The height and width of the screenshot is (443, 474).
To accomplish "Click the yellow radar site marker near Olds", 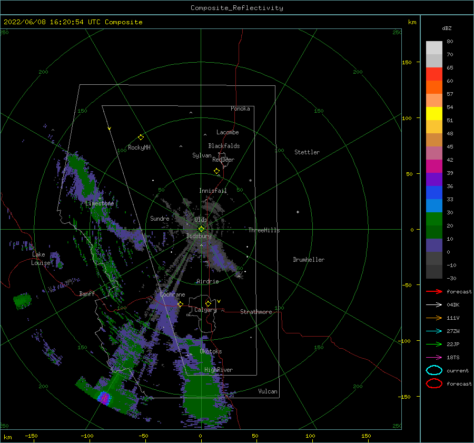I will (201, 229).
